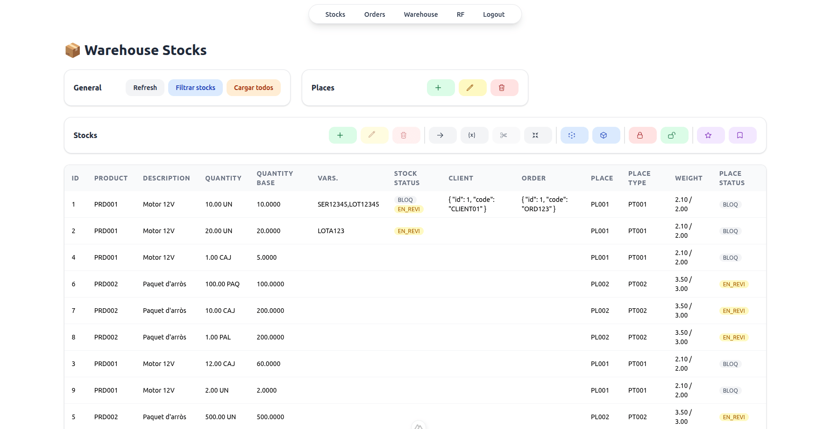Add a new place with green plus
This screenshot has width=824, height=429.
(440, 88)
